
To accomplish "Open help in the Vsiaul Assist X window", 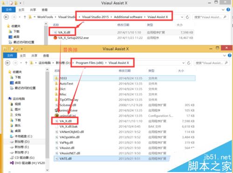I will coord(228,10).
